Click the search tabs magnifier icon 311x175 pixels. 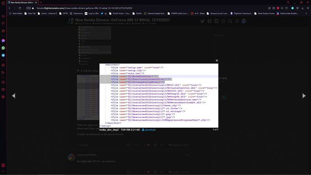pos(288,2)
